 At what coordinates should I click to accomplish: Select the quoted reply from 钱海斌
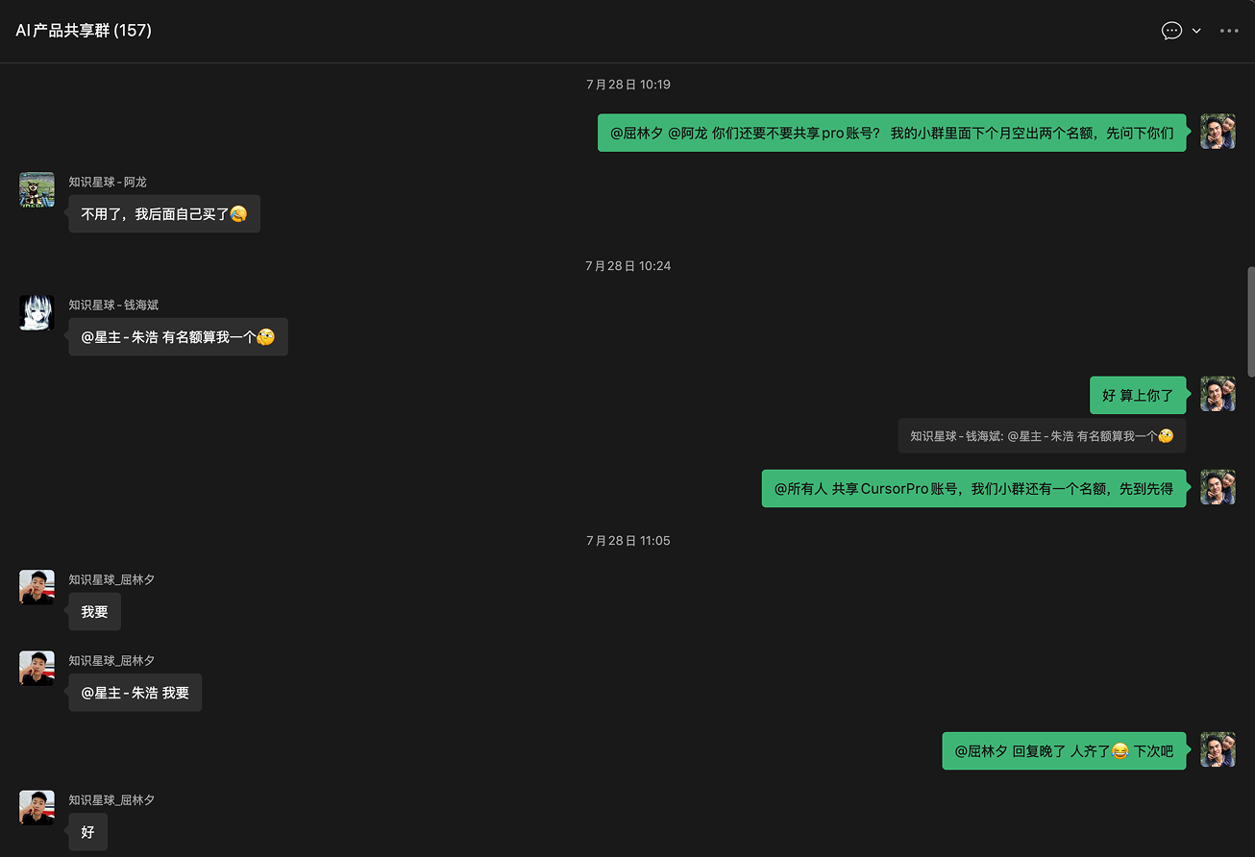click(1042, 435)
